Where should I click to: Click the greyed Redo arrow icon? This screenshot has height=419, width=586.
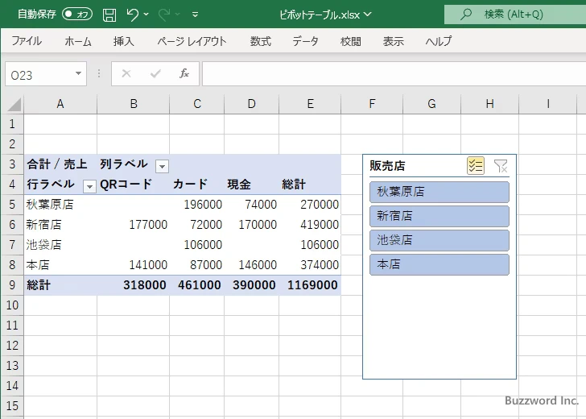[163, 15]
